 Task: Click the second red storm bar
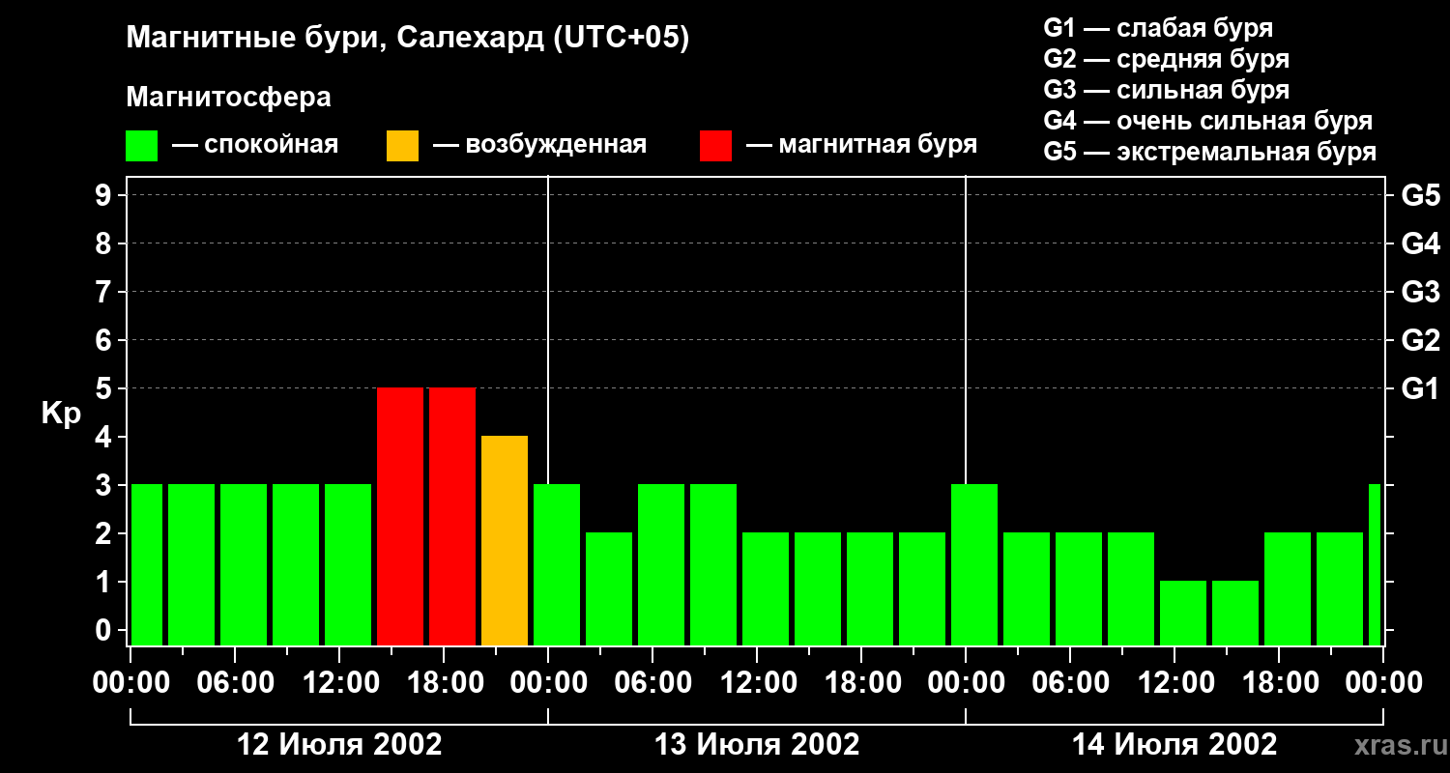pos(452,517)
